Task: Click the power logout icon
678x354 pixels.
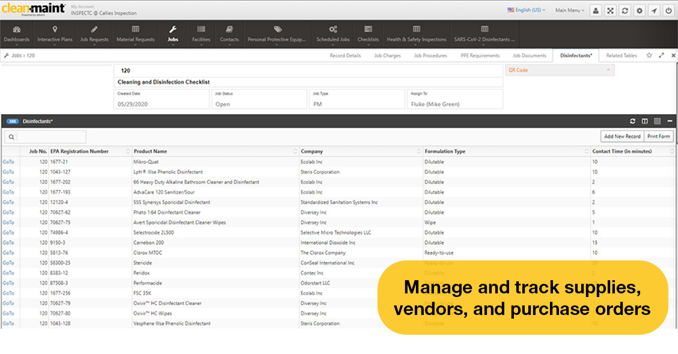Action: pos(668,10)
